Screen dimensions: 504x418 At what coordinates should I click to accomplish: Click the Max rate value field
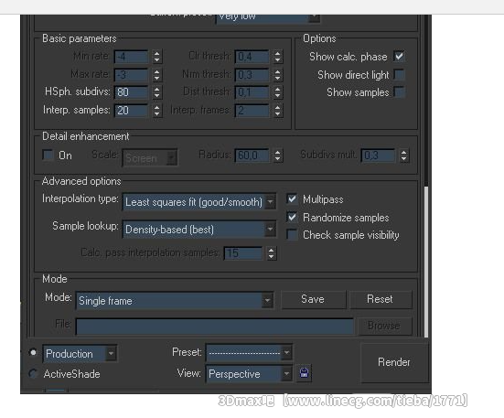click(131, 75)
